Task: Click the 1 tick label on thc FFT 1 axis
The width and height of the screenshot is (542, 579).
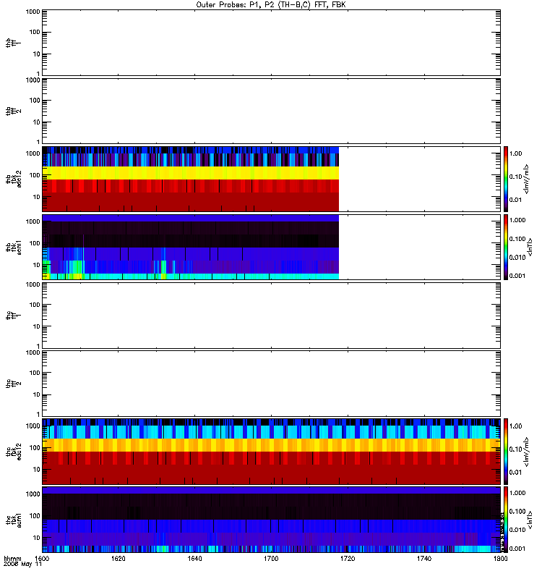Action: [38, 347]
